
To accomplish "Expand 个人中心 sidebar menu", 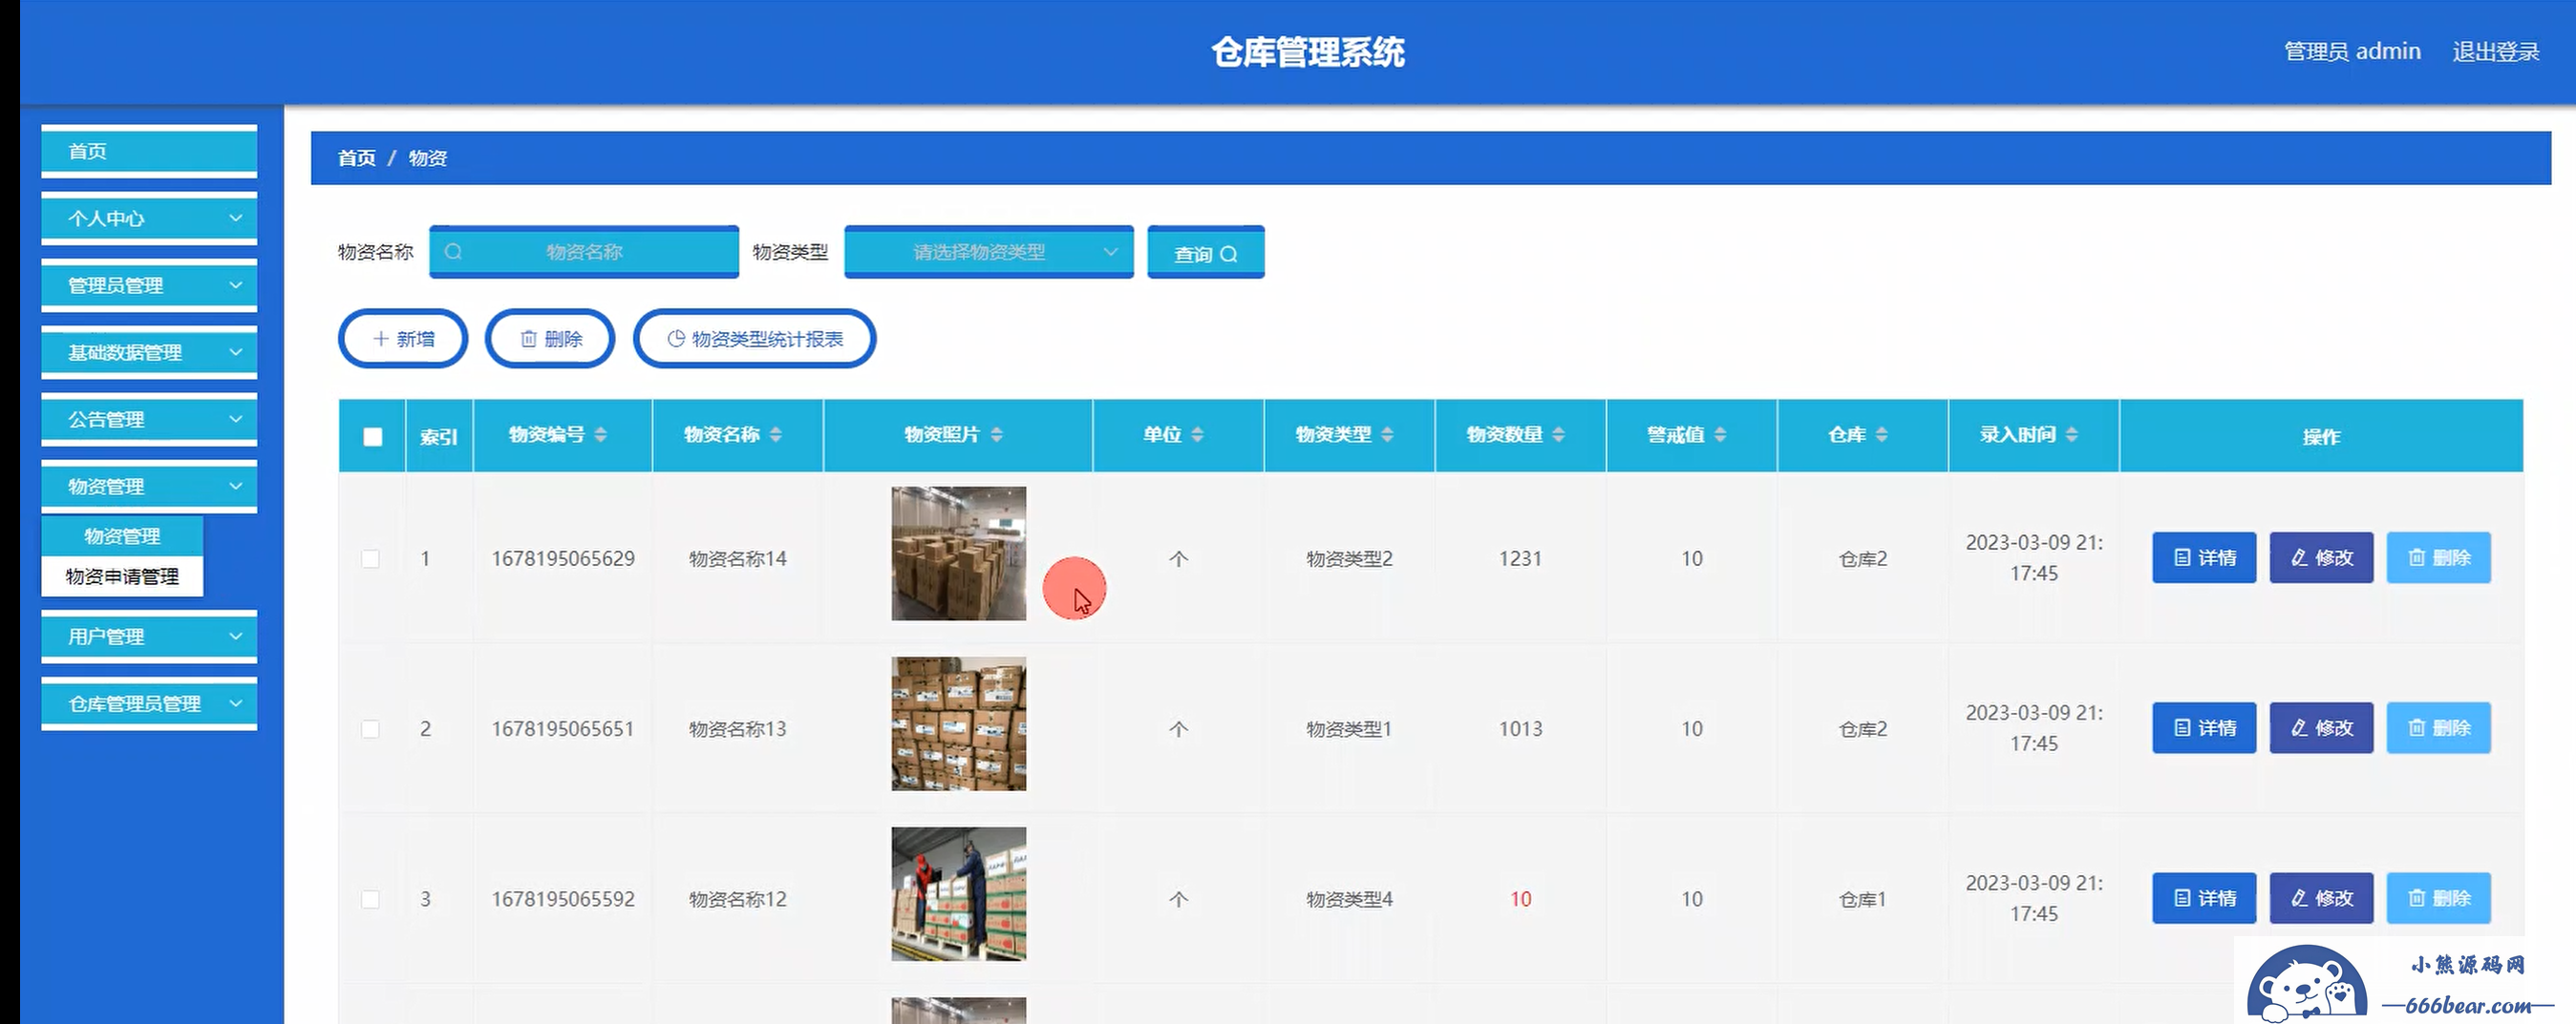I will pos(149,218).
